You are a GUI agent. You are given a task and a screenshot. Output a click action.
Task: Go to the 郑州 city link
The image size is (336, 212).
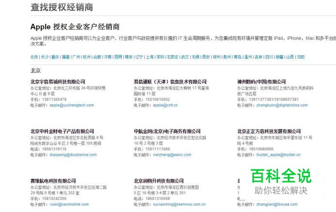(217, 57)
